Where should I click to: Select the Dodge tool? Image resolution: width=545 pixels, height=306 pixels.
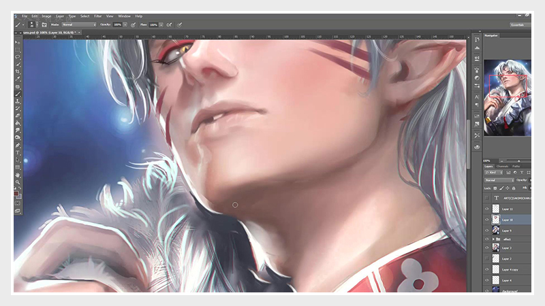(x=18, y=138)
